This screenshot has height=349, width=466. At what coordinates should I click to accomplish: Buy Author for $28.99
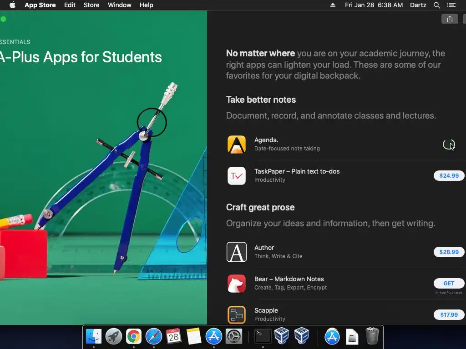pos(449,252)
